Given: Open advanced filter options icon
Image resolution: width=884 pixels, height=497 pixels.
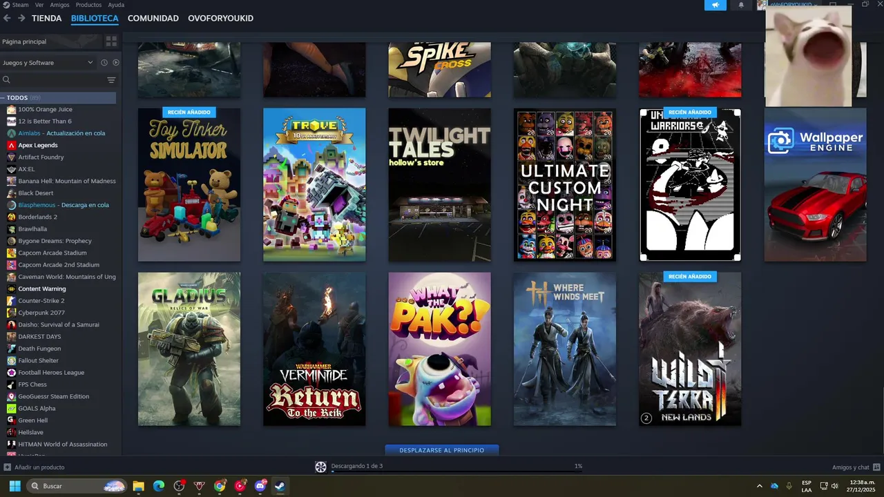Looking at the screenshot, I should coord(111,80).
